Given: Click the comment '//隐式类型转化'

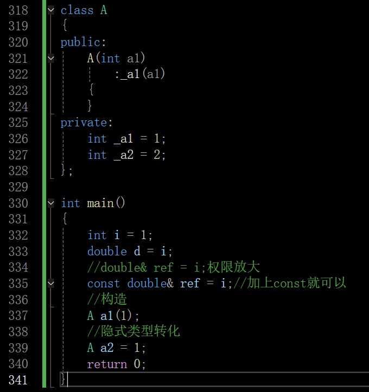Looking at the screenshot, I should click(x=133, y=331).
